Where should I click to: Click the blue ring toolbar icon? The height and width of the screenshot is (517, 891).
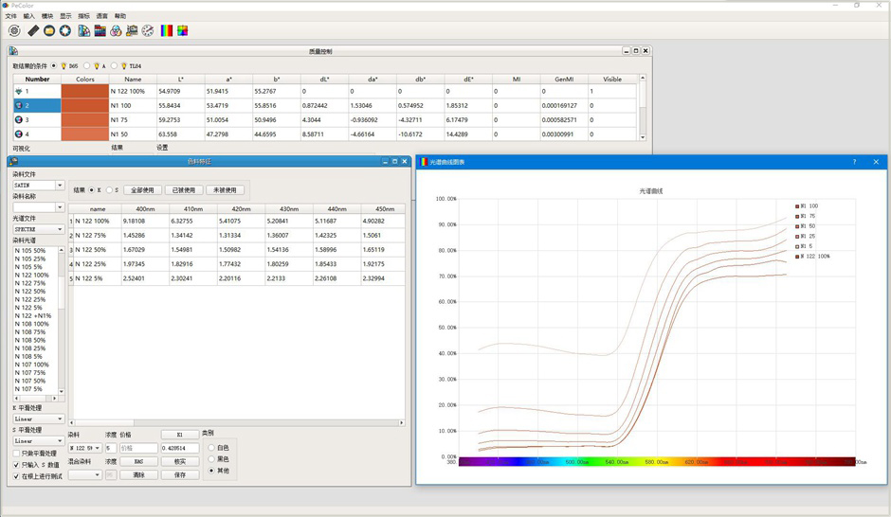(x=65, y=30)
